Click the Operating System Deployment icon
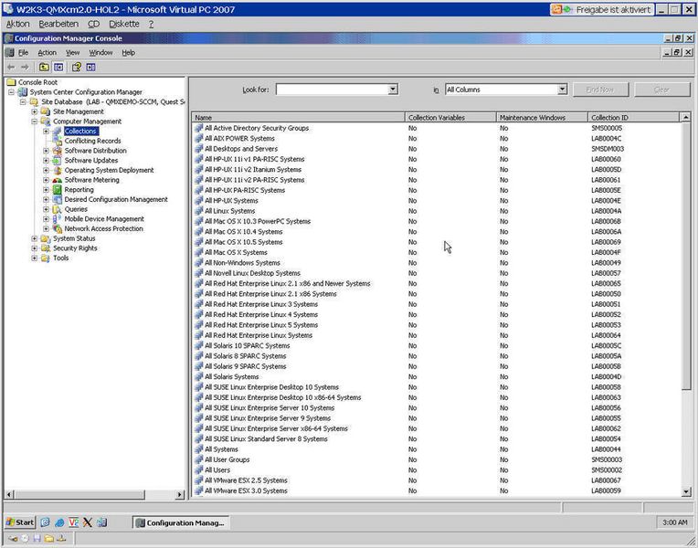The width and height of the screenshot is (698, 548). [57, 171]
